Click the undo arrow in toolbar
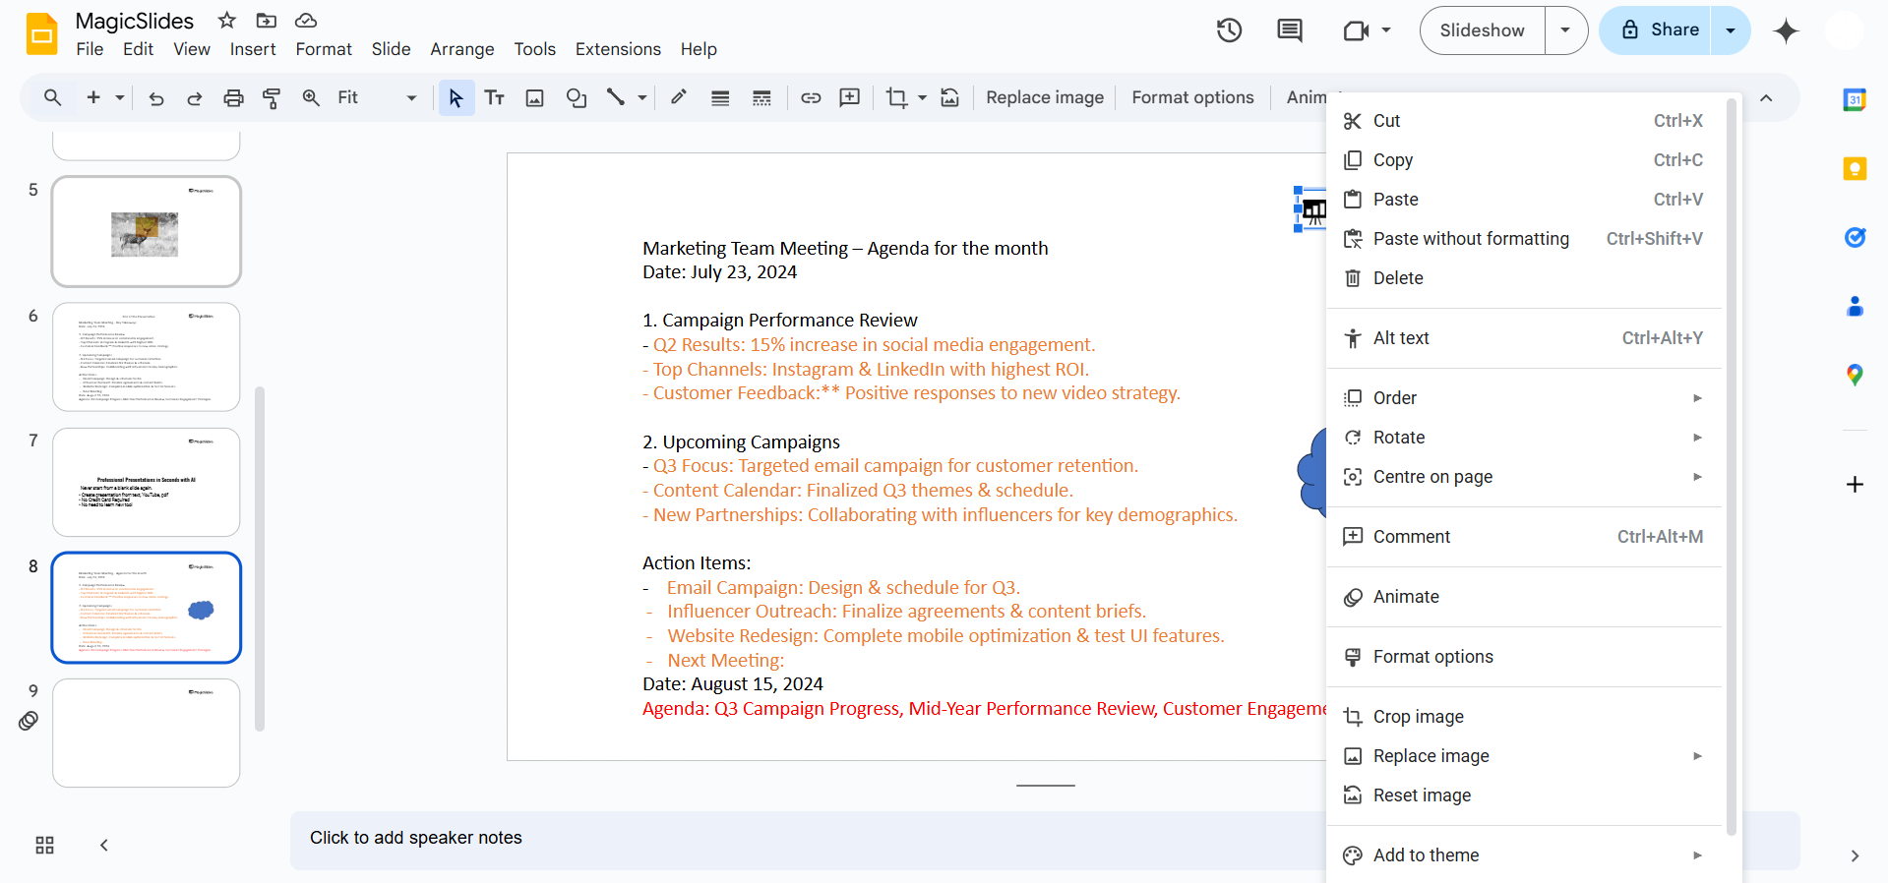1888x883 pixels. (155, 97)
